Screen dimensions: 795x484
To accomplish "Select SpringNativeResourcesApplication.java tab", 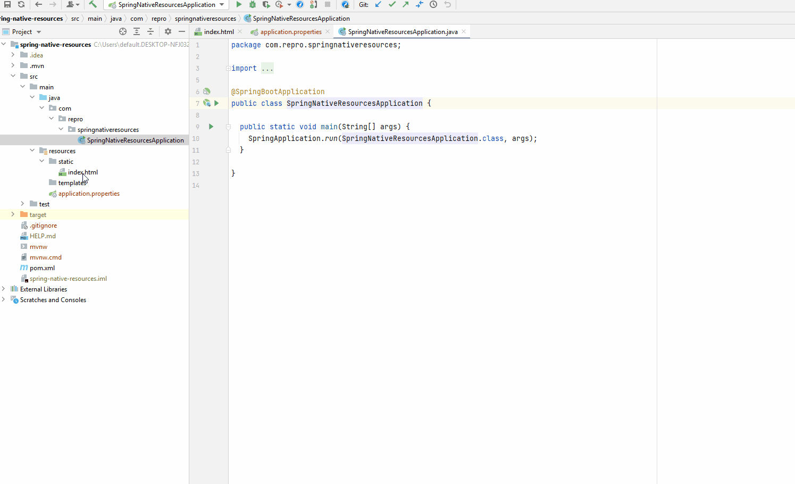I will coord(403,32).
